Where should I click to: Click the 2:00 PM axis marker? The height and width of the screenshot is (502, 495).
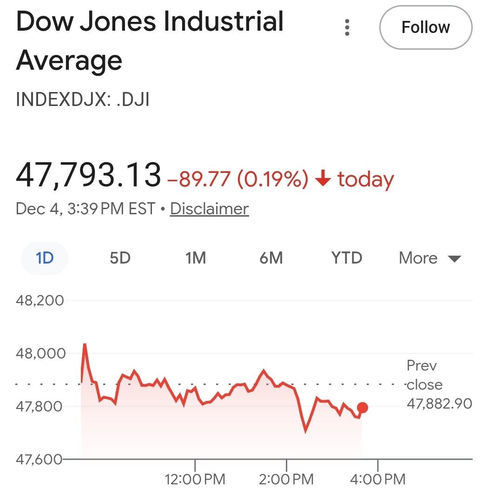pyautogui.click(x=286, y=479)
